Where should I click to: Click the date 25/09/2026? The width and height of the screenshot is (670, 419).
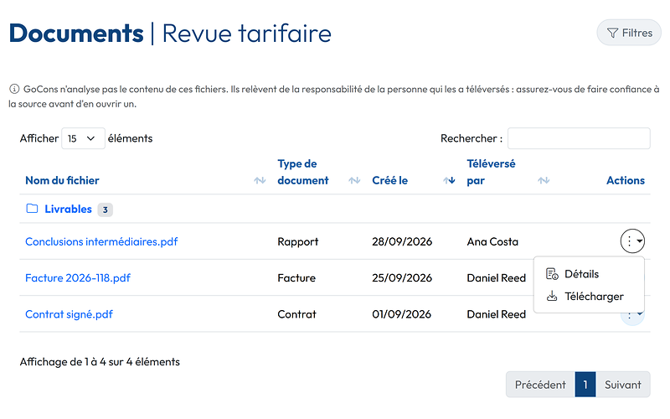coord(402,278)
